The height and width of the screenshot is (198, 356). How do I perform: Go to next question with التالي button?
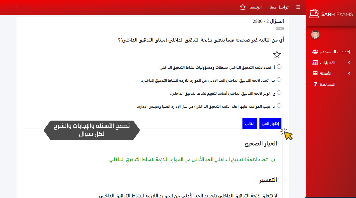point(249,123)
